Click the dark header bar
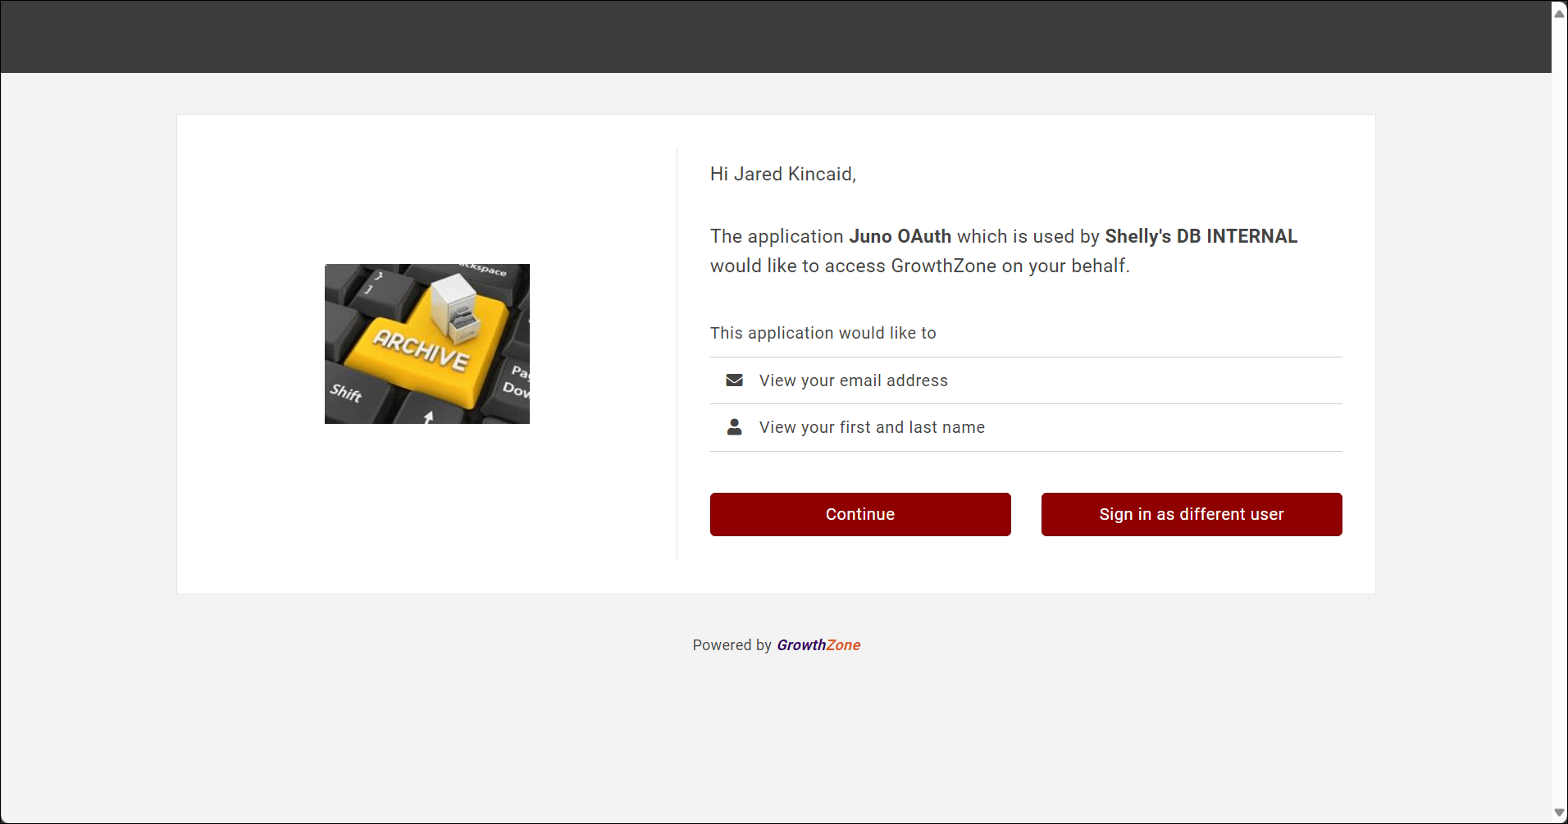The image size is (1568, 824). click(x=775, y=37)
